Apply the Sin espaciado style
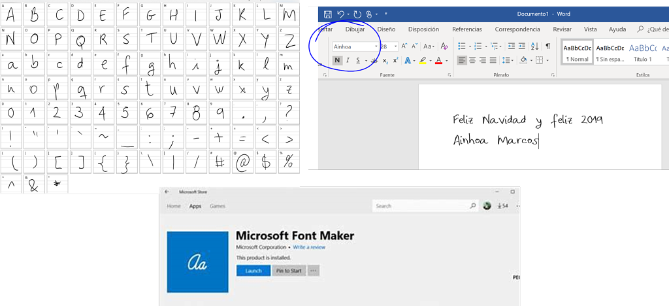Screen dimensions: 669x306 click(x=610, y=52)
